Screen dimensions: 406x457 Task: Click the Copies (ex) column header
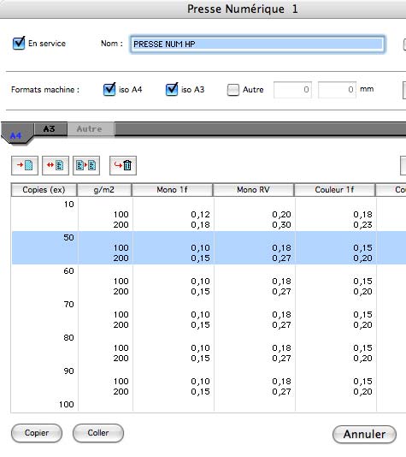(x=44, y=190)
